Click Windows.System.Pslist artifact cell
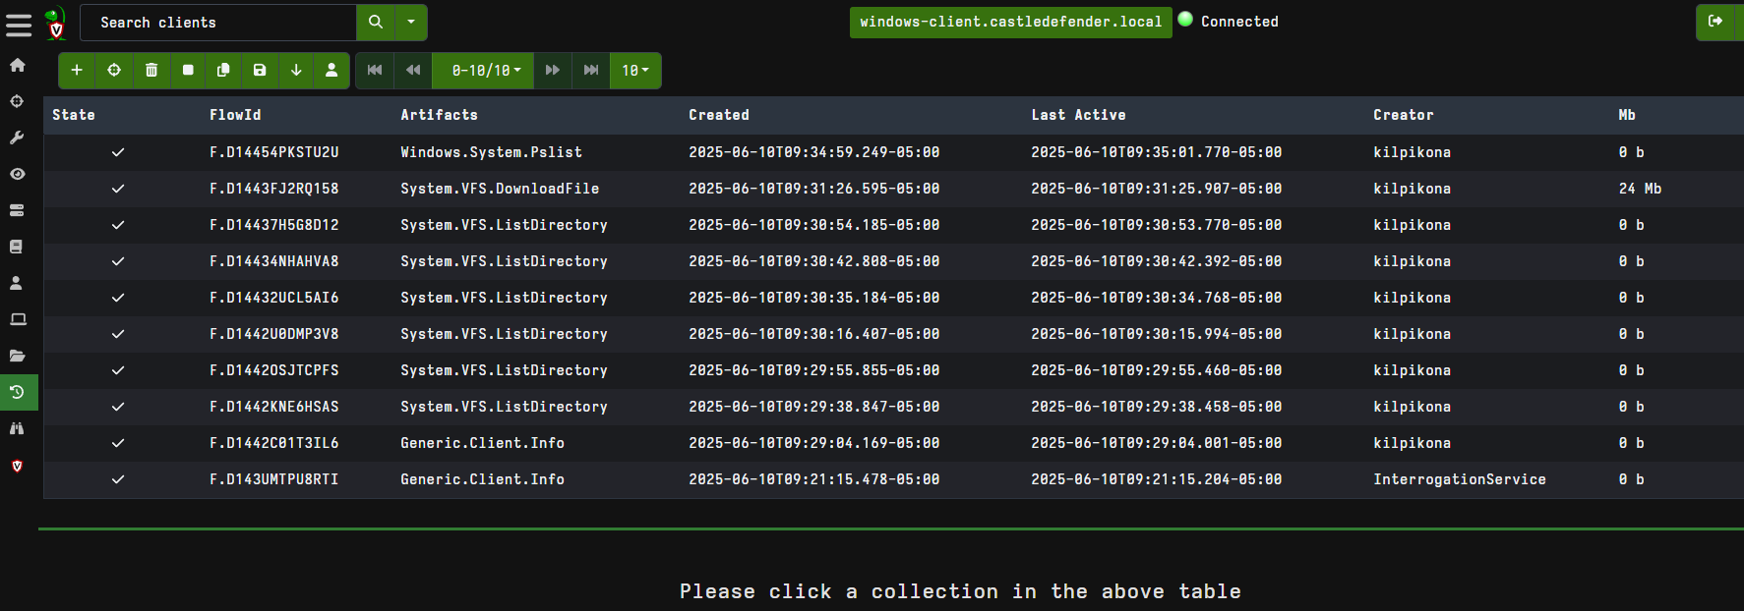This screenshot has width=1744, height=611. point(491,152)
